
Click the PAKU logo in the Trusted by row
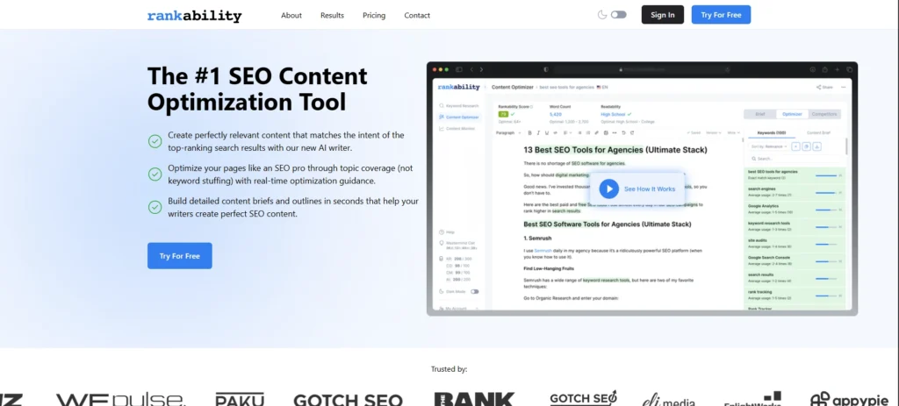[240, 399]
